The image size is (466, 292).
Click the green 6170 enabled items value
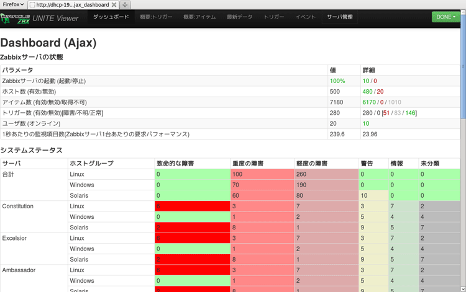tap(370, 102)
